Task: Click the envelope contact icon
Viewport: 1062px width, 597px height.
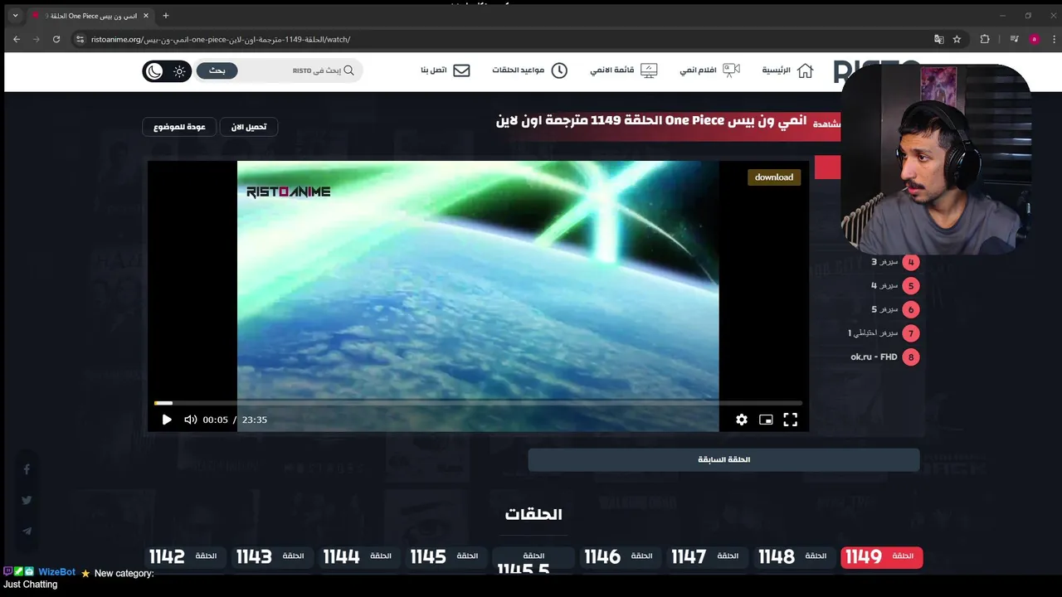Action: pyautogui.click(x=461, y=70)
